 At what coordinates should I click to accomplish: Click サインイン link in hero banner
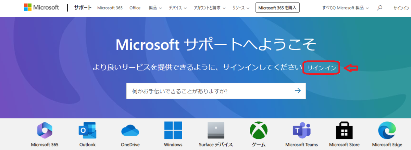coord(322,68)
